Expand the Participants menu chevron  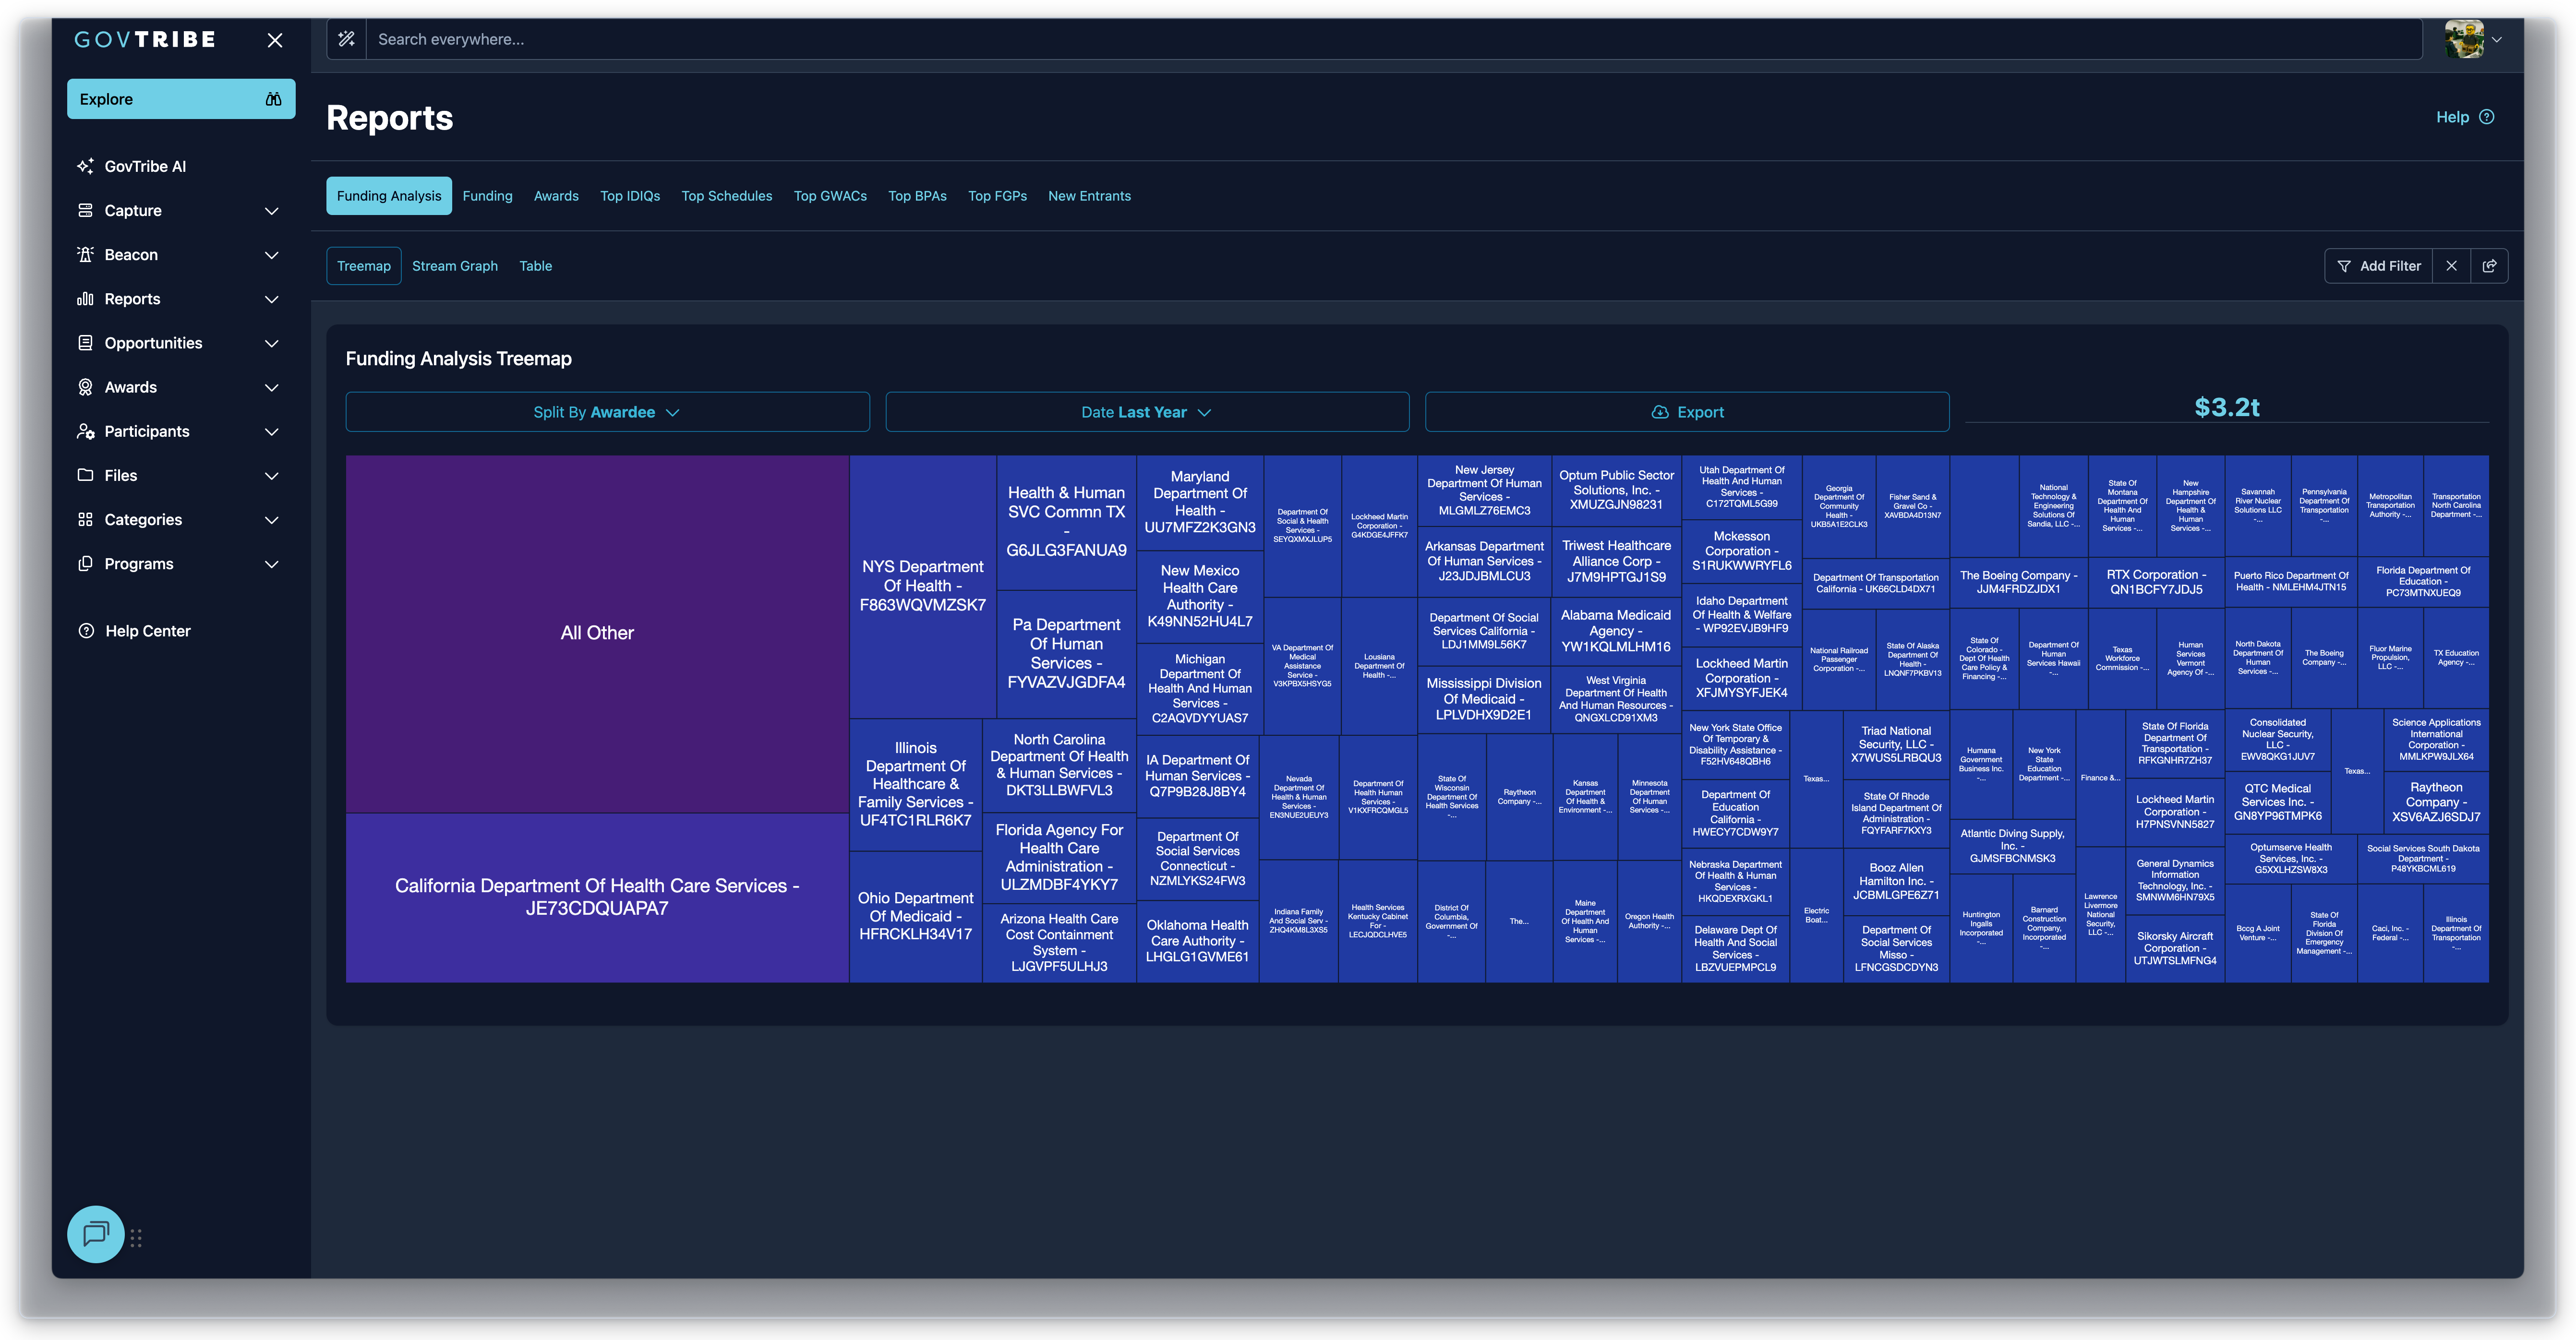271,431
